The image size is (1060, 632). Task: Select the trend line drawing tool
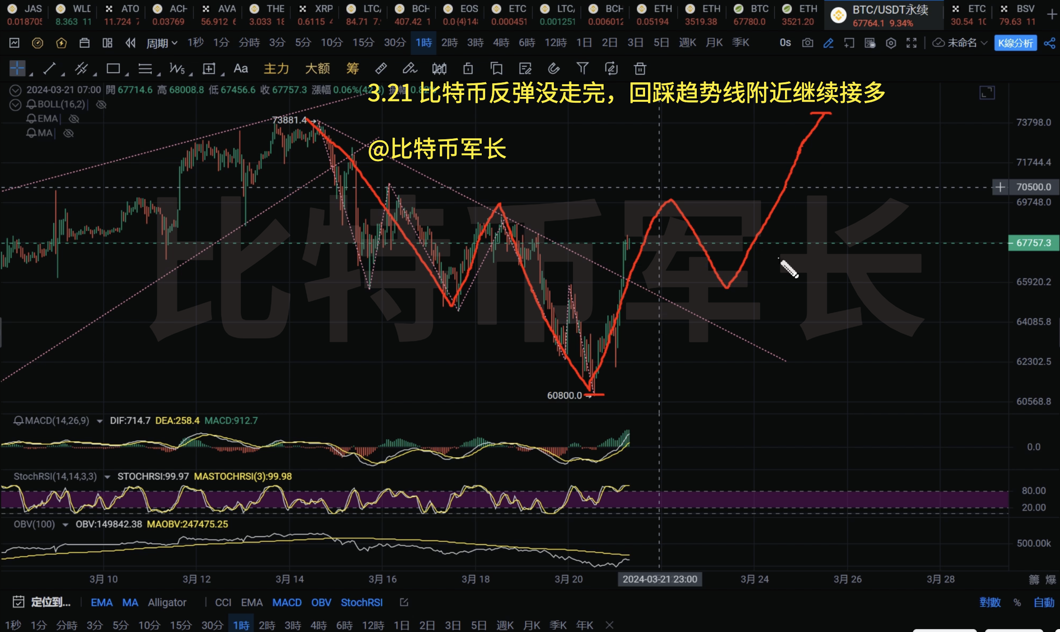point(49,68)
